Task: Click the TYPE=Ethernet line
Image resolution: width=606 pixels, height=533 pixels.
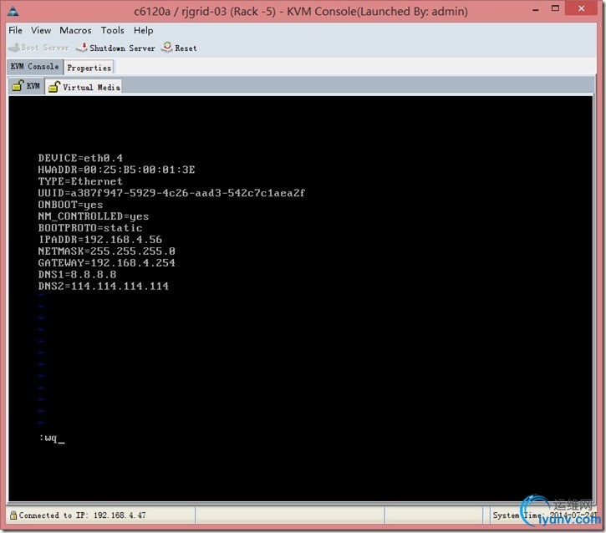Action: coord(80,181)
